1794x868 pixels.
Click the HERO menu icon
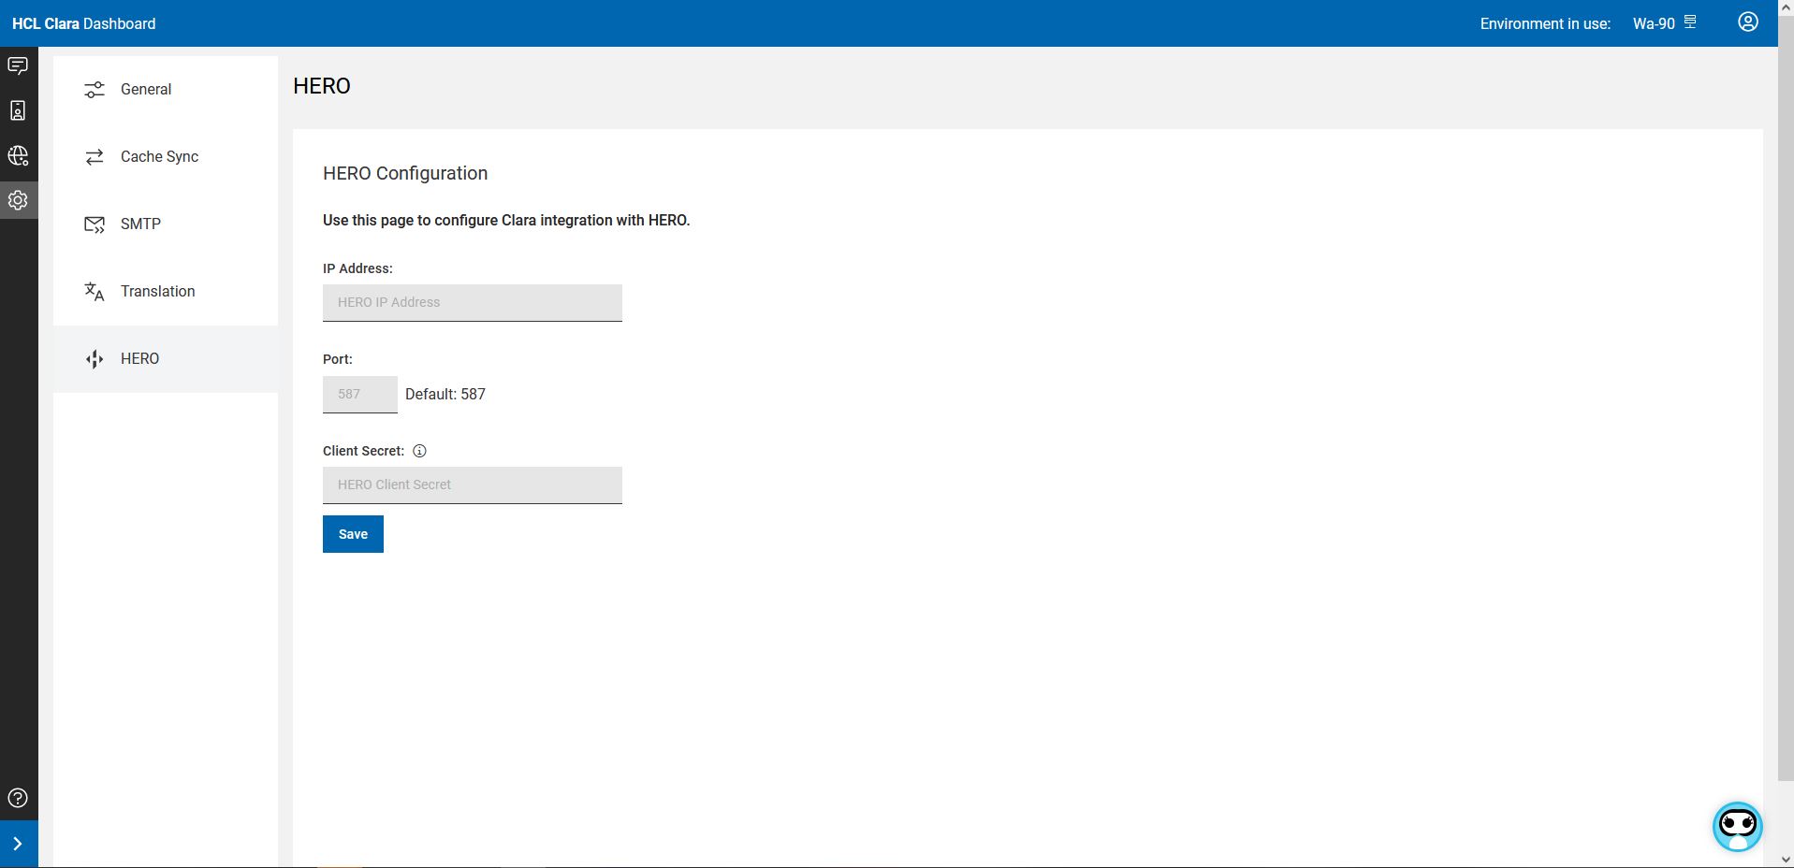95,359
